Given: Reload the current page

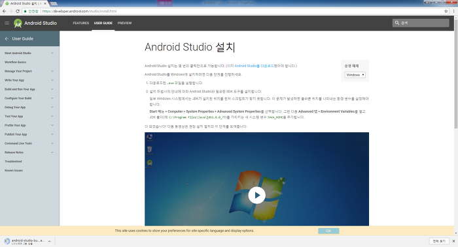Looking at the screenshot, I should pyautogui.click(x=18, y=11).
